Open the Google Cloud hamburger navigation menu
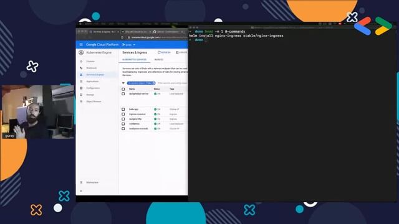This screenshot has height=224, width=399. 81,45
